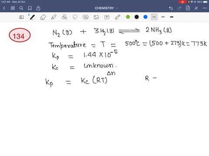Bookmark this page
The image size is (209, 156).
pyautogui.click(x=30, y=8)
